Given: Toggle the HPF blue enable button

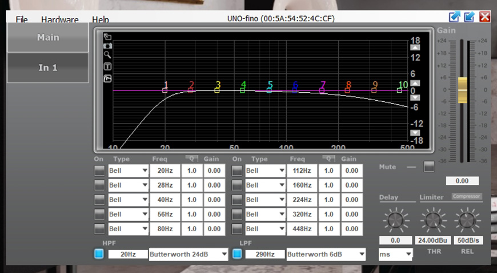Looking at the screenshot, I should click(x=99, y=254).
